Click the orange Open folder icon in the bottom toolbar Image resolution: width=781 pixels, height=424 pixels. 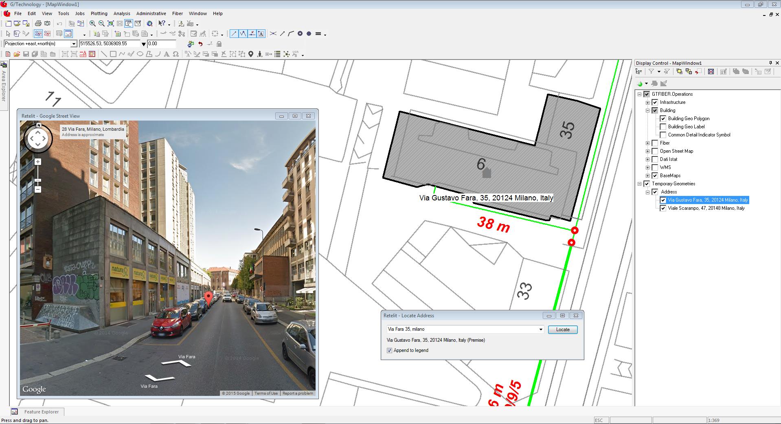[x=17, y=54]
